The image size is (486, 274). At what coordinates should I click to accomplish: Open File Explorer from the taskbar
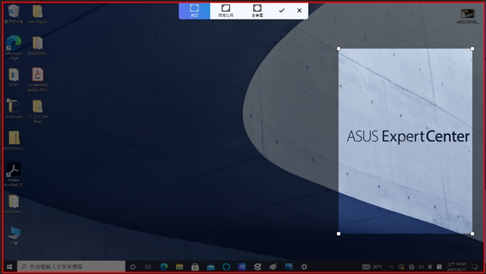coord(179,267)
